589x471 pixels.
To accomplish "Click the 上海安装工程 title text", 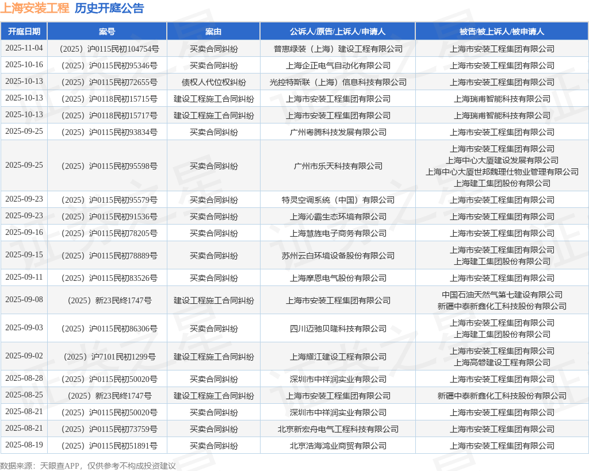I will [x=35, y=8].
